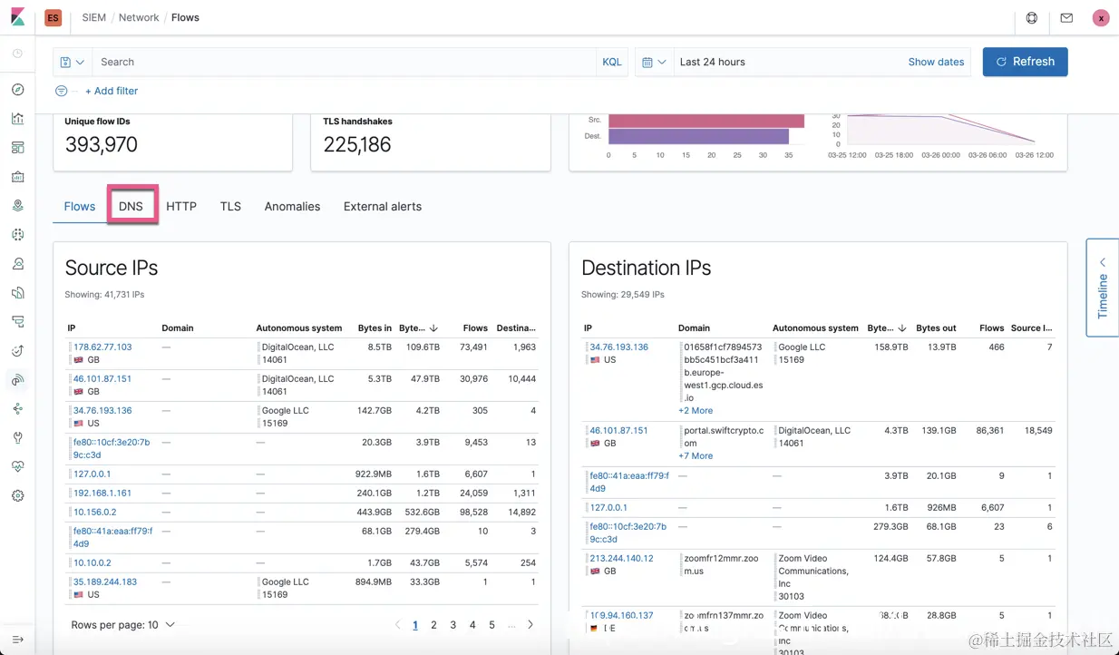This screenshot has height=655, width=1119.
Task: Expand the +7 More domains link
Action: click(x=696, y=456)
